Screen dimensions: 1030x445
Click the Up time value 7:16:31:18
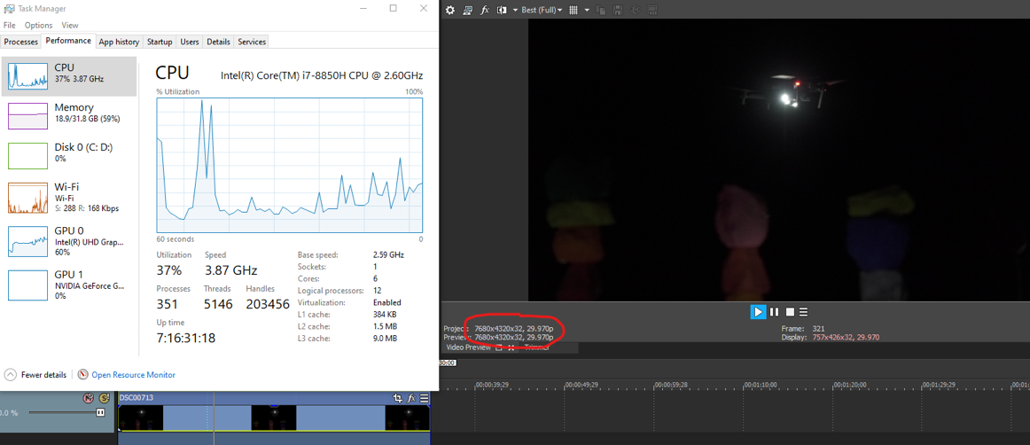click(186, 338)
